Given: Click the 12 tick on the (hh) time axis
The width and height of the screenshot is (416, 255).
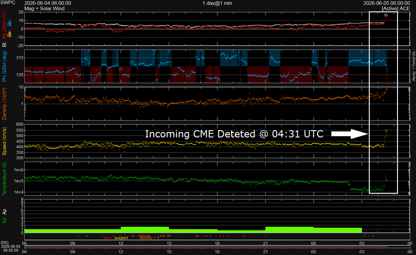Looking at the screenshot, I should (x=121, y=243).
